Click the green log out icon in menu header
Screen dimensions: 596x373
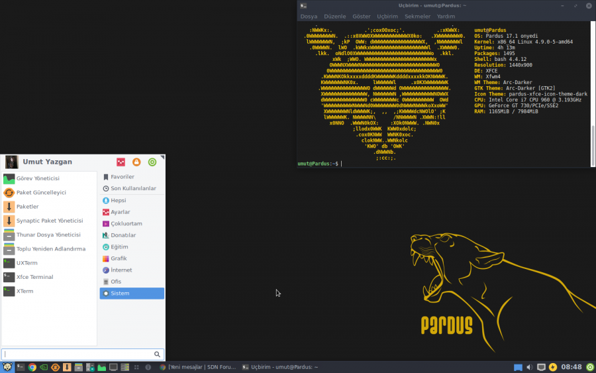(x=152, y=162)
